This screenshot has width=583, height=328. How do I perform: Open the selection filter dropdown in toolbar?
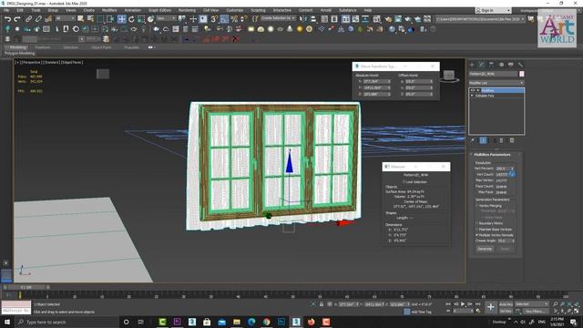pyautogui.click(x=65, y=18)
